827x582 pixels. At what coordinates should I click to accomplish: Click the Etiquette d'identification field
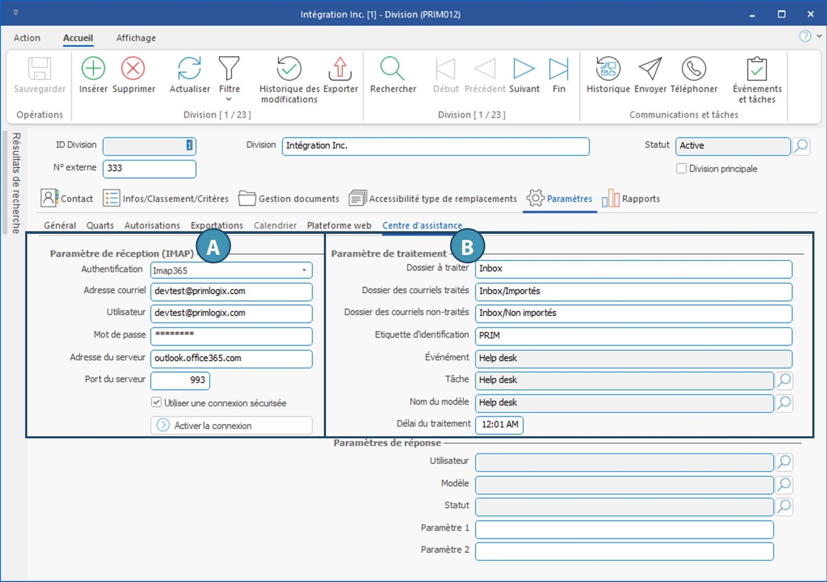[633, 336]
